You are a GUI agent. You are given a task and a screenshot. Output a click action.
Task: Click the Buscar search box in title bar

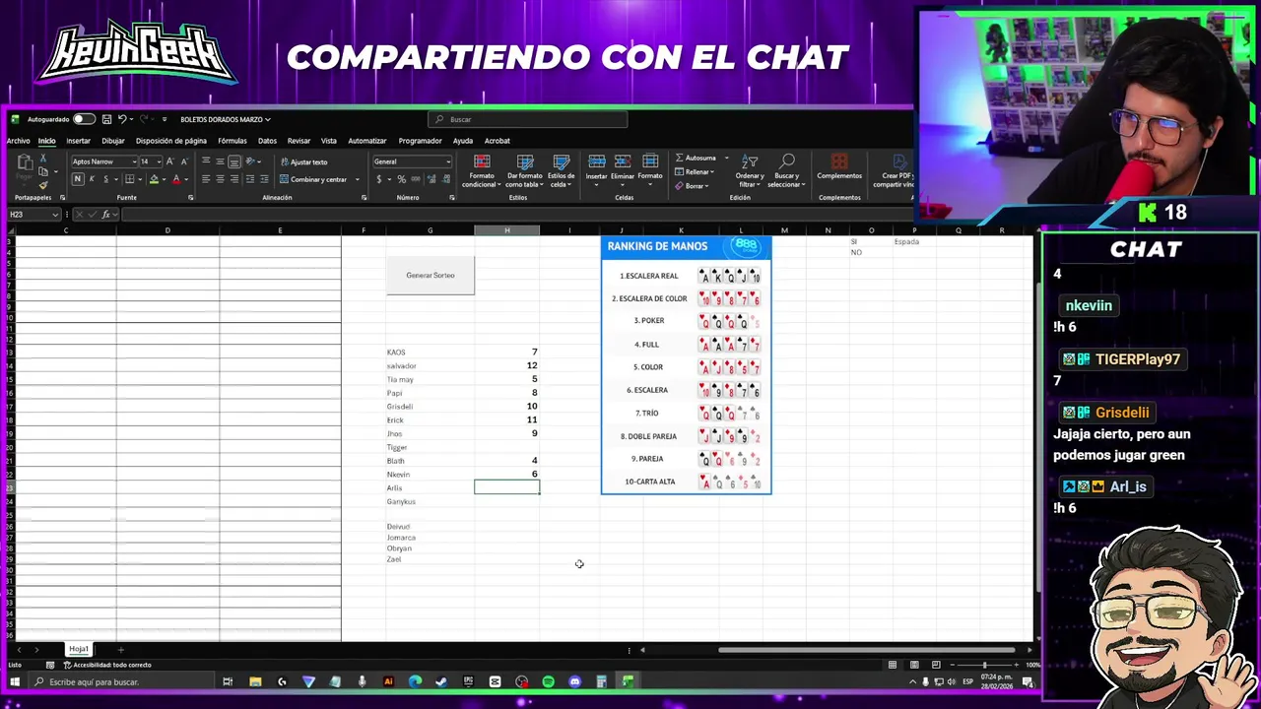pos(528,119)
